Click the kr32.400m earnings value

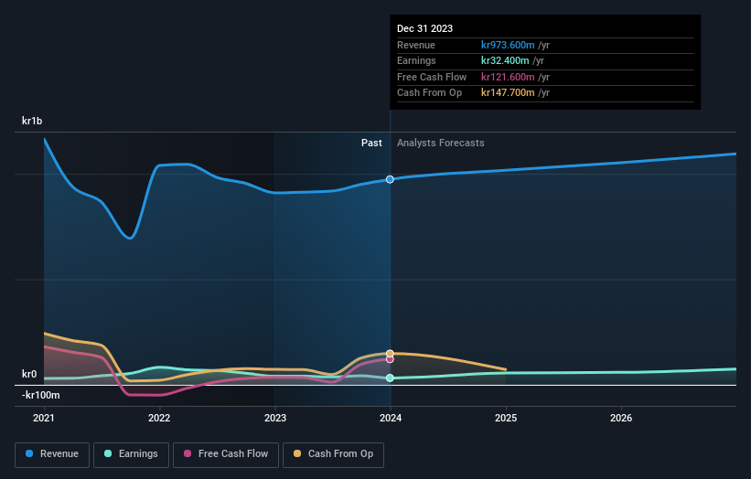[505, 60]
